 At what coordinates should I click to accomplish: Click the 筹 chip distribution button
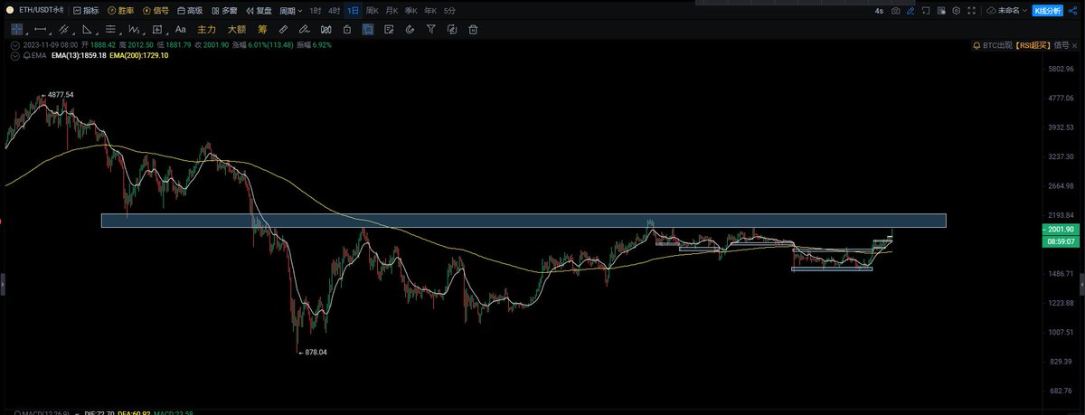(263, 30)
